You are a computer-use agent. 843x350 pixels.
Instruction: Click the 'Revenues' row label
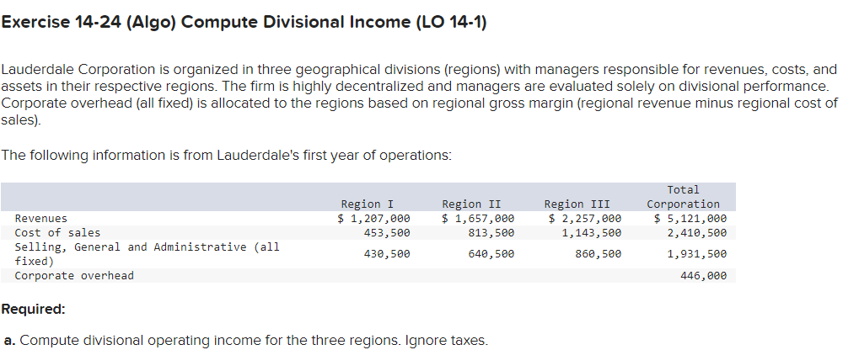tap(40, 219)
